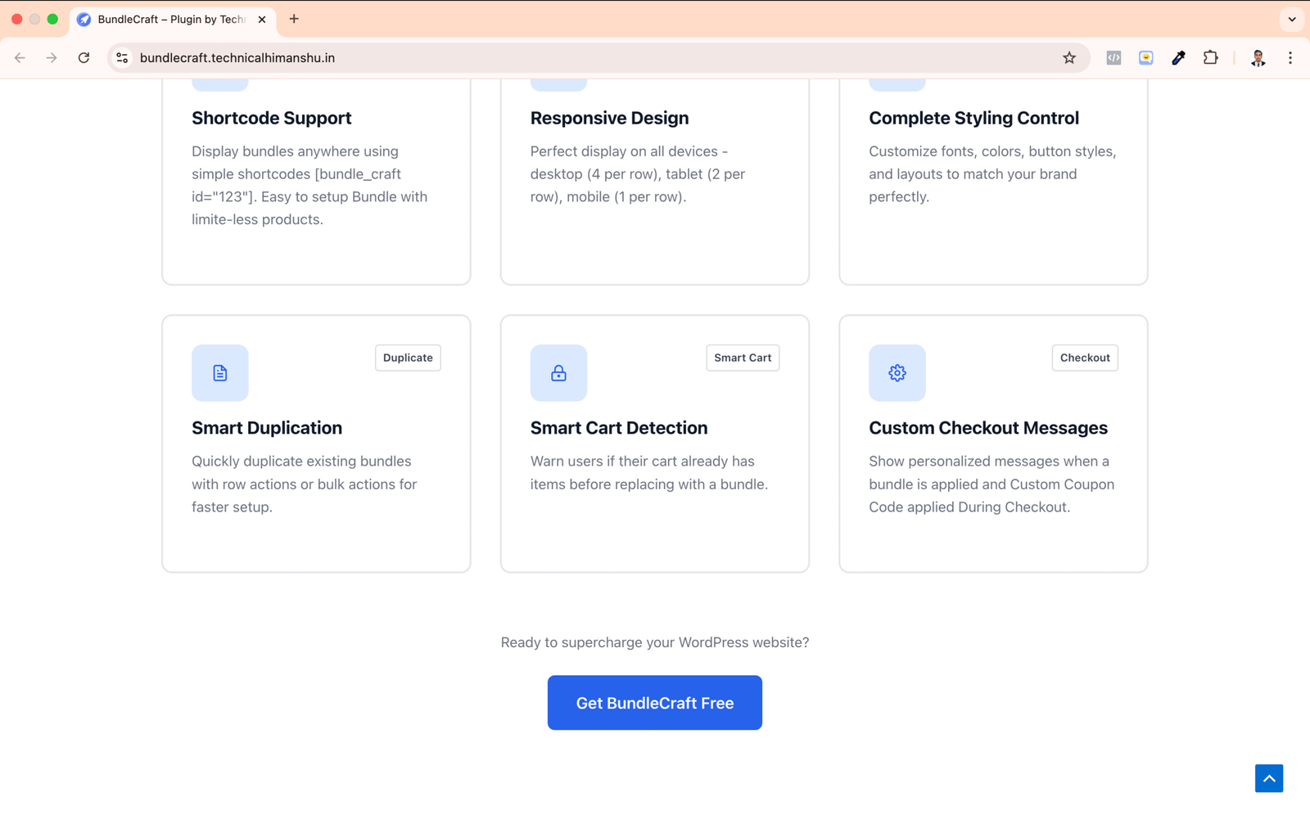
Task: Click the Checkout tag badge
Action: [1084, 358]
